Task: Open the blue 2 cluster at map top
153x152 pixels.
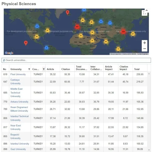Action: [x=84, y=10]
